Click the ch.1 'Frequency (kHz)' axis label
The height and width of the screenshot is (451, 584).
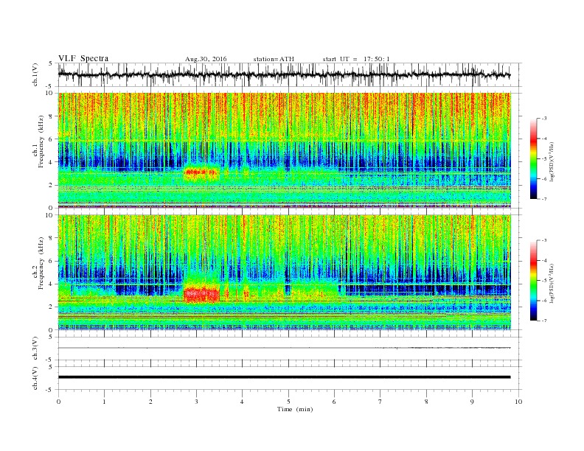click(x=41, y=141)
